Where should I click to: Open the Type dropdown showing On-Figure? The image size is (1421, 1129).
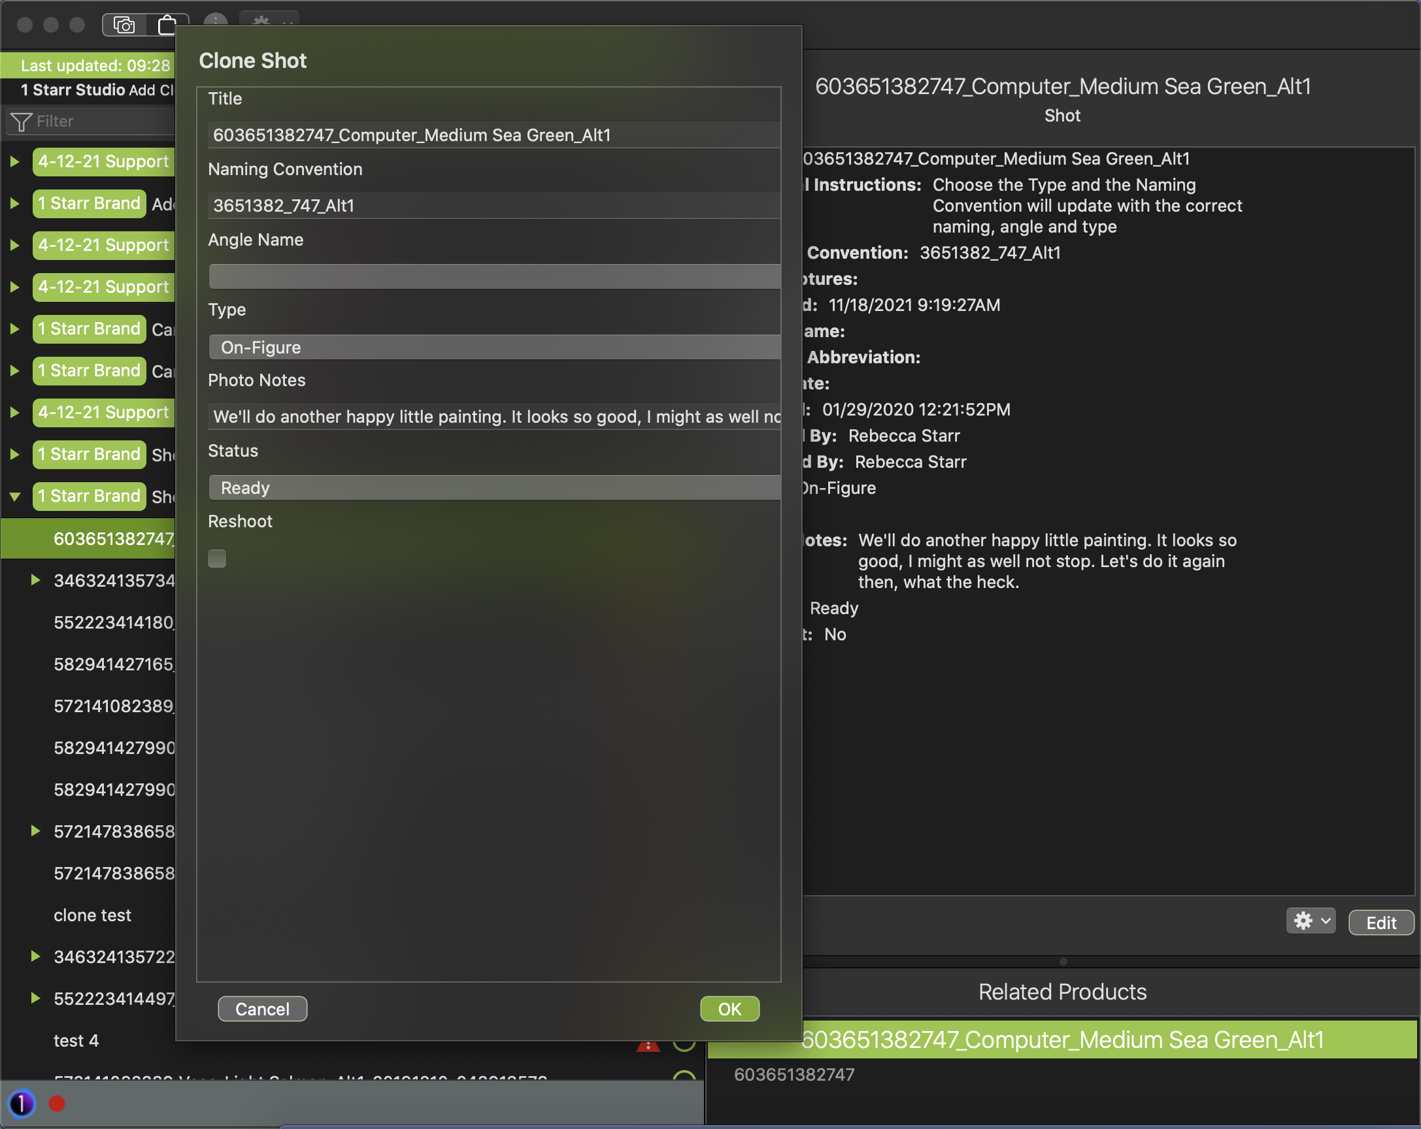[494, 347]
